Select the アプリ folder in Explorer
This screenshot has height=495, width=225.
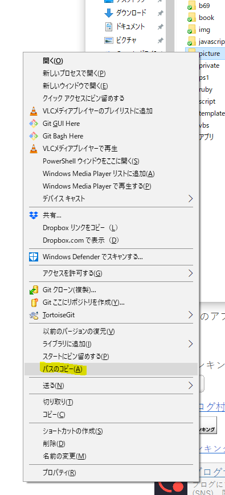click(x=206, y=137)
